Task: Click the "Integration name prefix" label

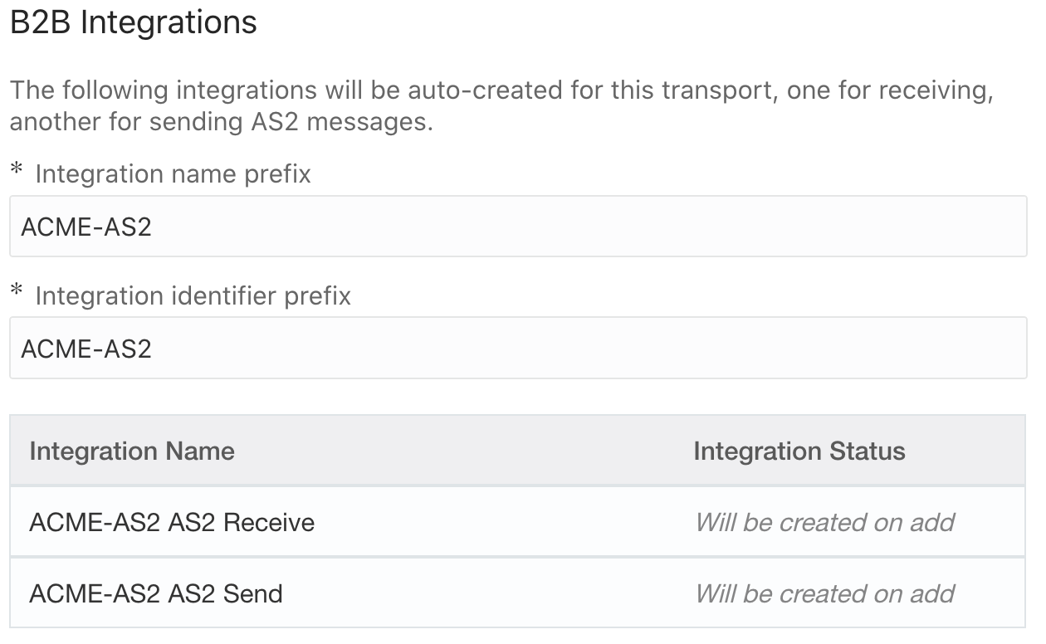Action: 173,174
